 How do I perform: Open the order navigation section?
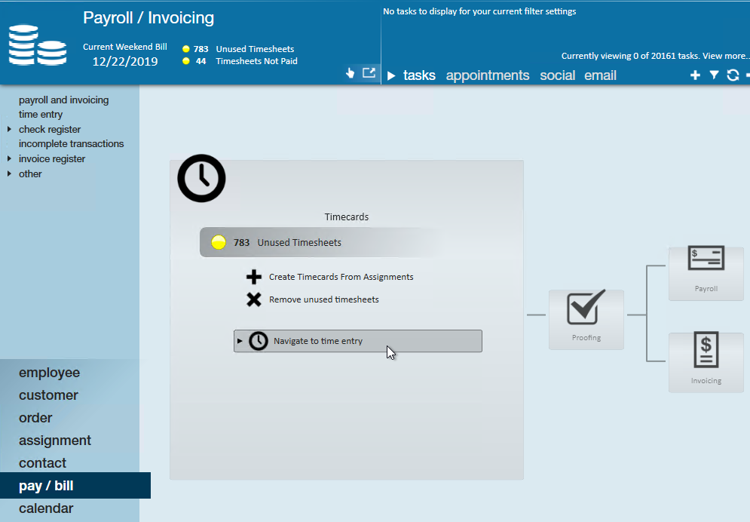(x=35, y=418)
